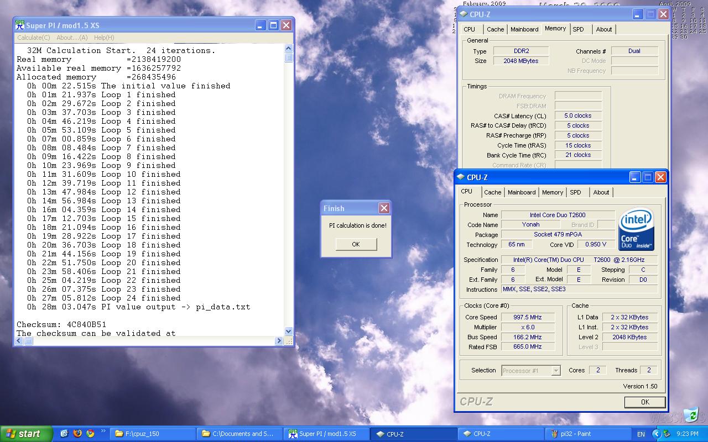Open the Calculate(C) menu in Super PI
The width and height of the screenshot is (708, 442).
33,38
